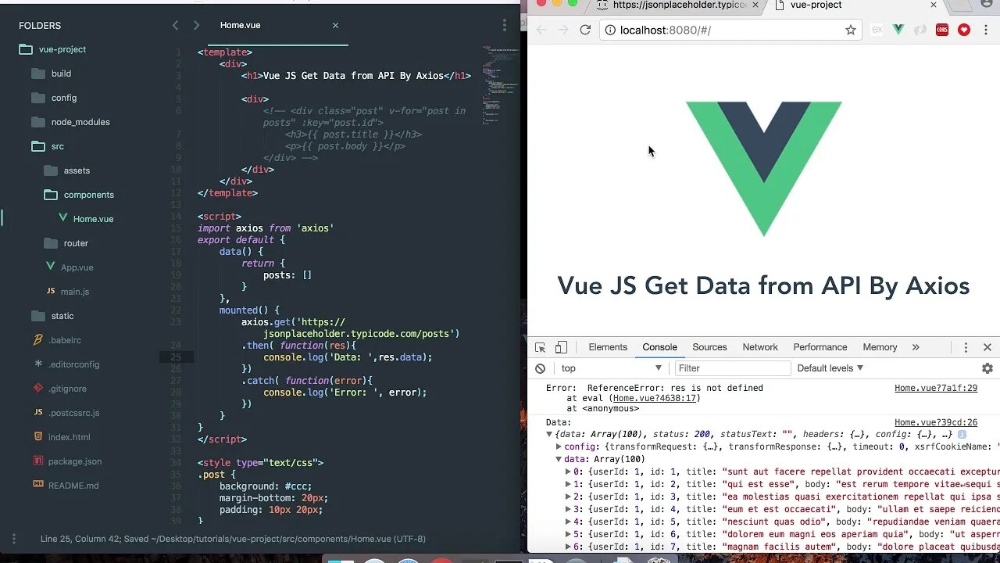This screenshot has height=563, width=1000.
Task: Open the Elements tab in DevTools
Action: [x=608, y=347]
